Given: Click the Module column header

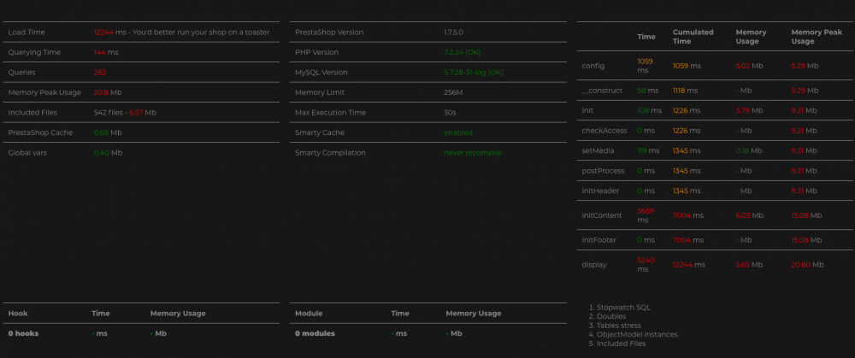Looking at the screenshot, I should [x=309, y=314].
